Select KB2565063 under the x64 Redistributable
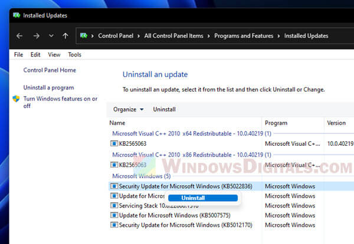 pos(133,143)
